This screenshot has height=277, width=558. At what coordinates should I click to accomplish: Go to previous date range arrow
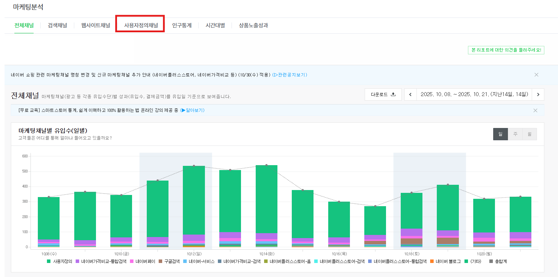[x=410, y=94]
